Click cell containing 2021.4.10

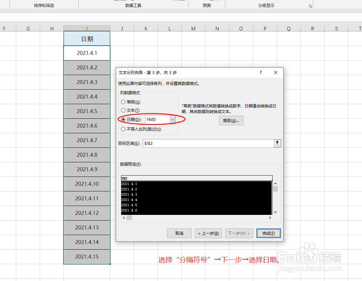pos(87,184)
